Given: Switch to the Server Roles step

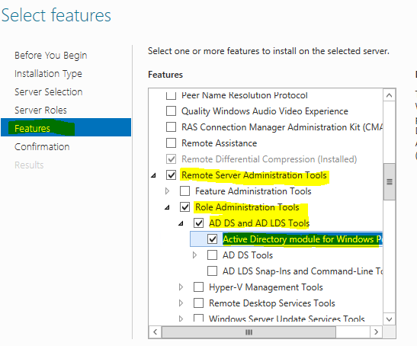Looking at the screenshot, I should coord(40,110).
